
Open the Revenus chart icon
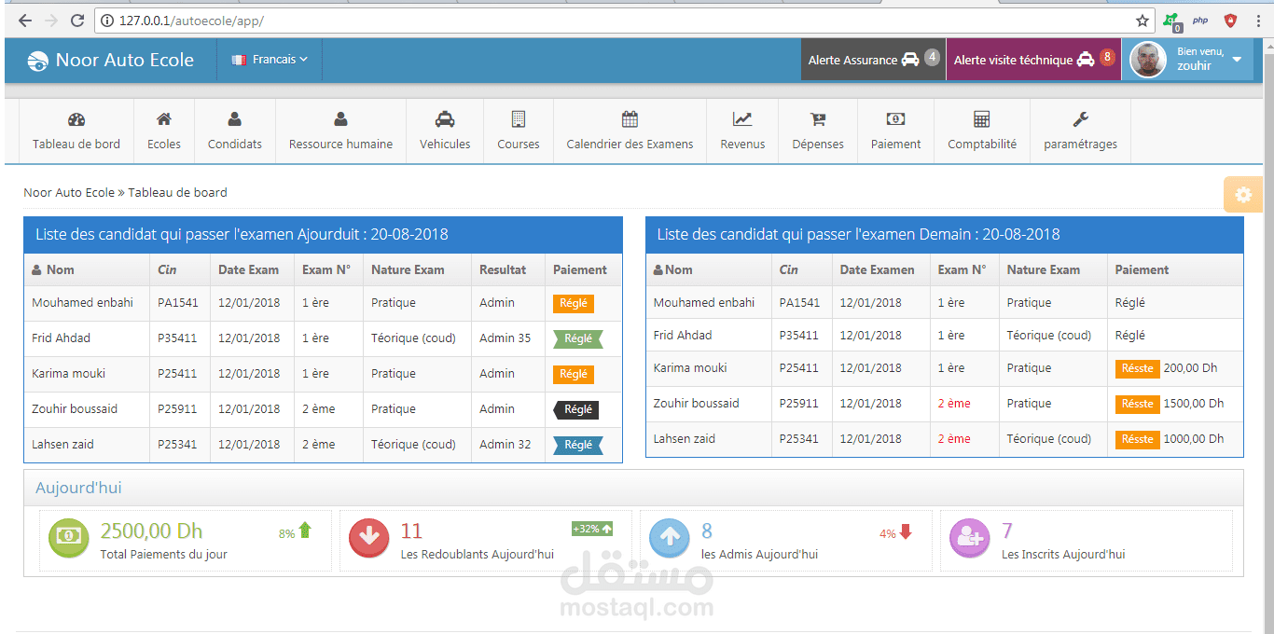[x=742, y=118]
